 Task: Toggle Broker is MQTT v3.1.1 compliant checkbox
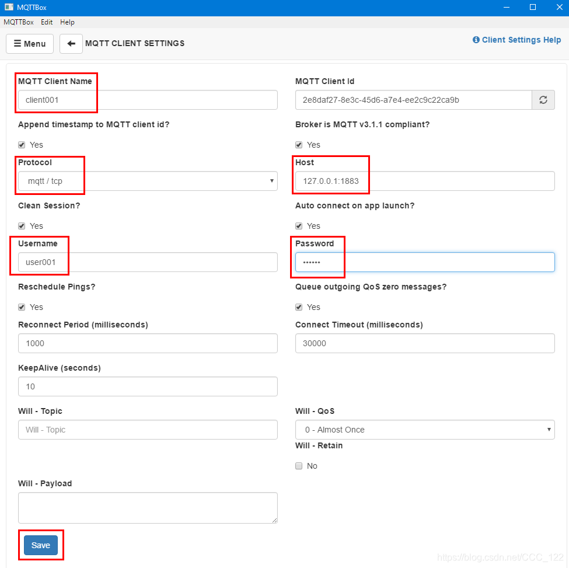coord(299,145)
